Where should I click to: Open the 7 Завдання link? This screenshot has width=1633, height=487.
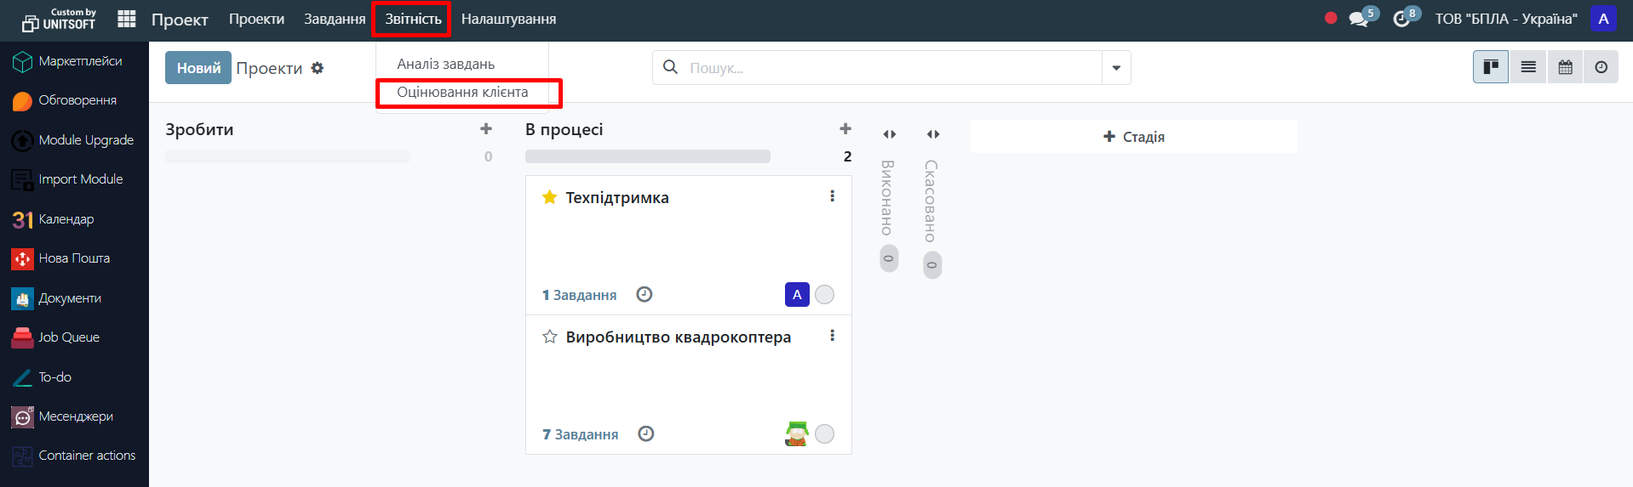tap(580, 434)
